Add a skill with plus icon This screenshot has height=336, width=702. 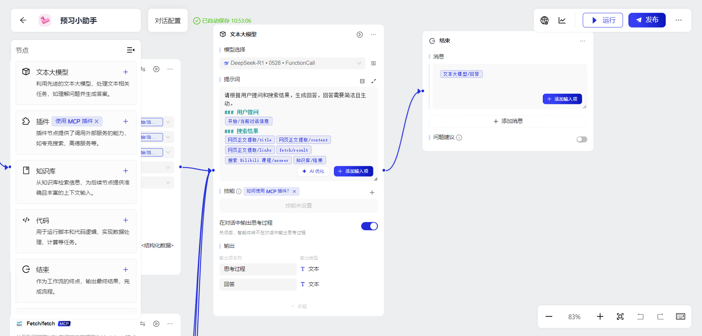click(x=372, y=193)
